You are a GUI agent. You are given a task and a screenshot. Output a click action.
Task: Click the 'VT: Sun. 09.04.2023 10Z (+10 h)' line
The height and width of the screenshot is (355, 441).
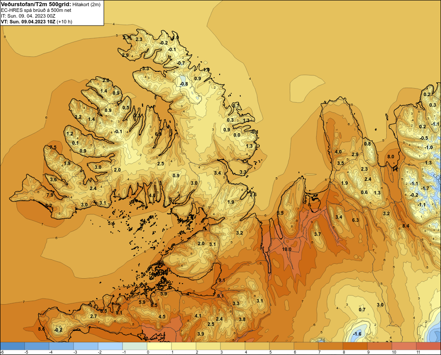pos(37,22)
